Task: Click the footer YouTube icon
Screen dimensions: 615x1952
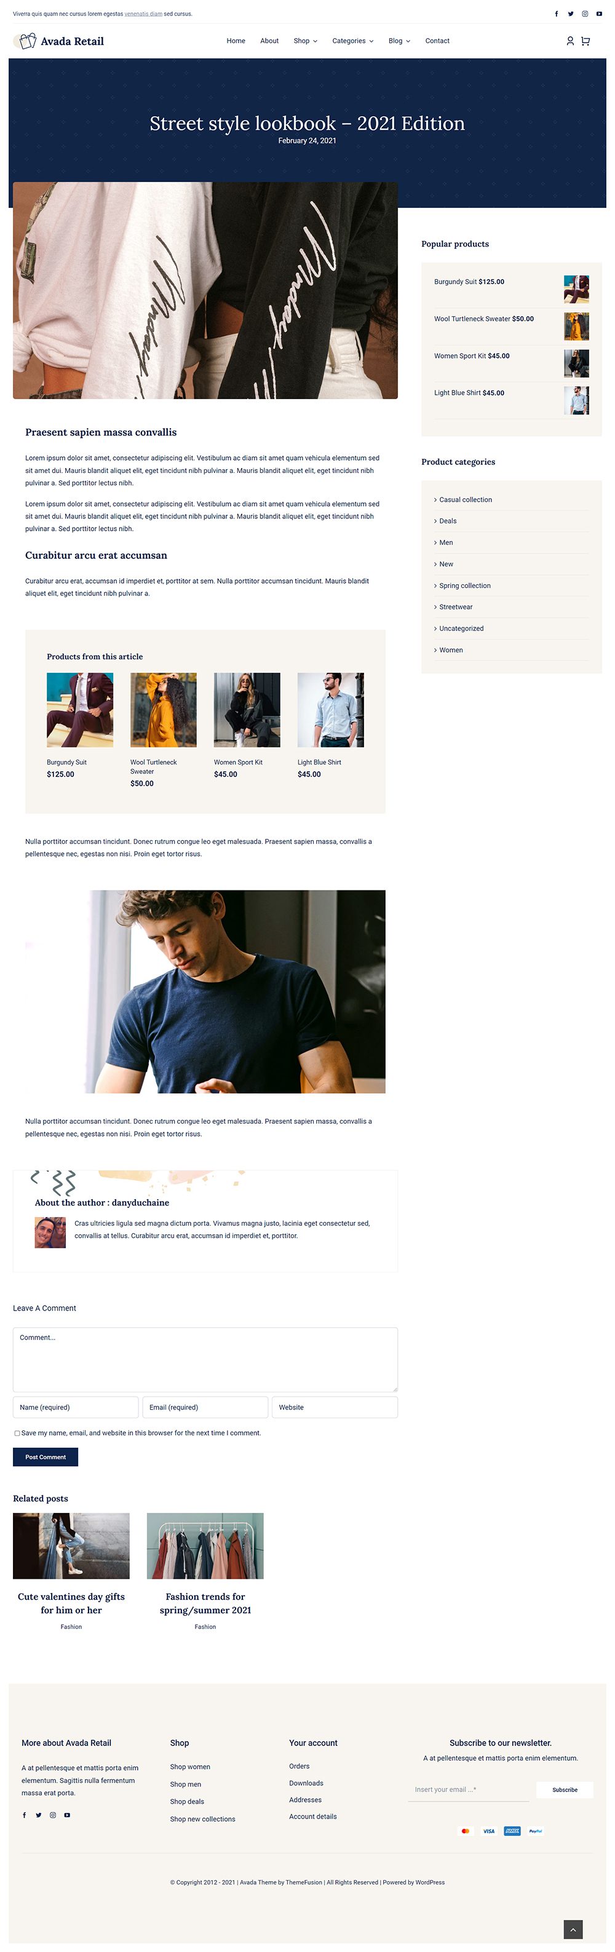Action: [68, 1815]
